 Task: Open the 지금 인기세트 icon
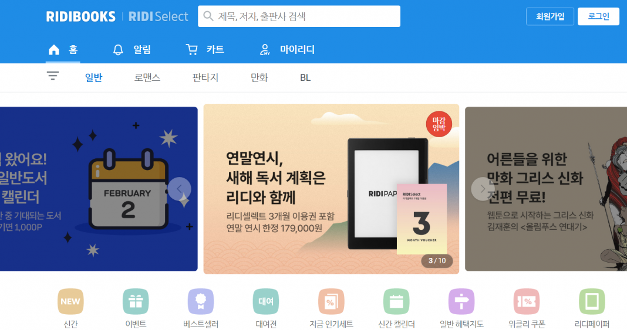pos(331,302)
